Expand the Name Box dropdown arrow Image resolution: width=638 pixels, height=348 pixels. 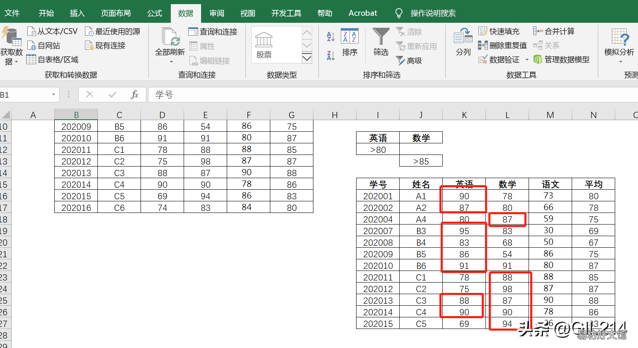pos(53,95)
